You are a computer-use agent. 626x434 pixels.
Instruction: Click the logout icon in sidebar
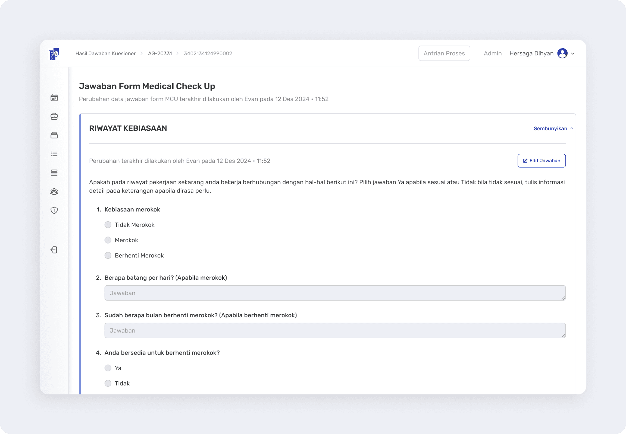tap(54, 250)
